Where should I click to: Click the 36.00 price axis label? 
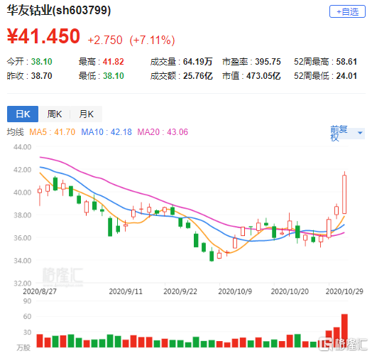click(22, 238)
